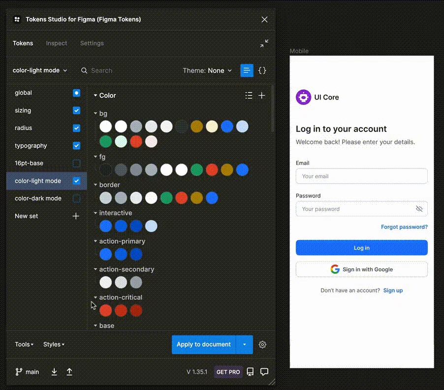Pull tokens using the download arrow icon

click(x=54, y=372)
